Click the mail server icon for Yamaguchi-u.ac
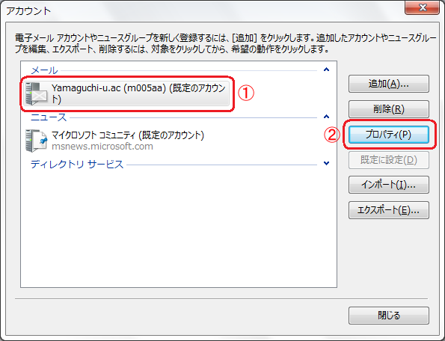This screenshot has height=341, width=445. (x=36, y=93)
